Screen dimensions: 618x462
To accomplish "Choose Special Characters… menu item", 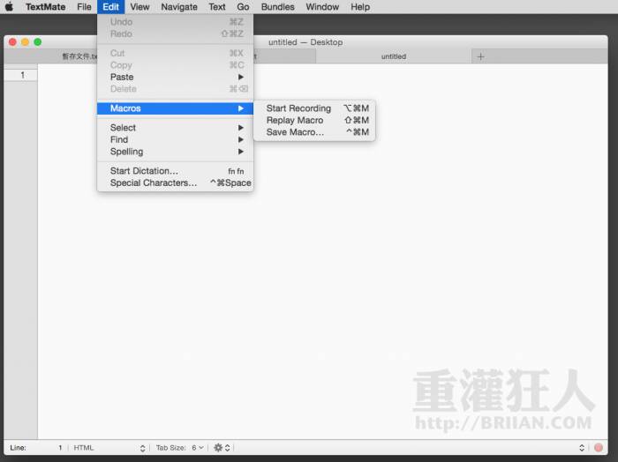I will 175,183.
